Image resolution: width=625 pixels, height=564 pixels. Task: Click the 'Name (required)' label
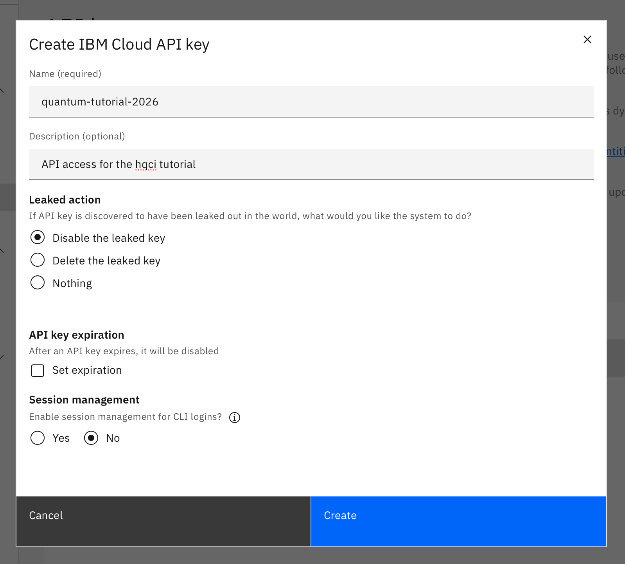65,74
